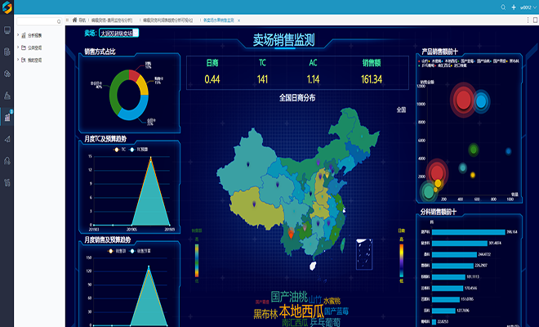Click the plus icon in the top bar
539x327 pixels.
tap(514, 7)
